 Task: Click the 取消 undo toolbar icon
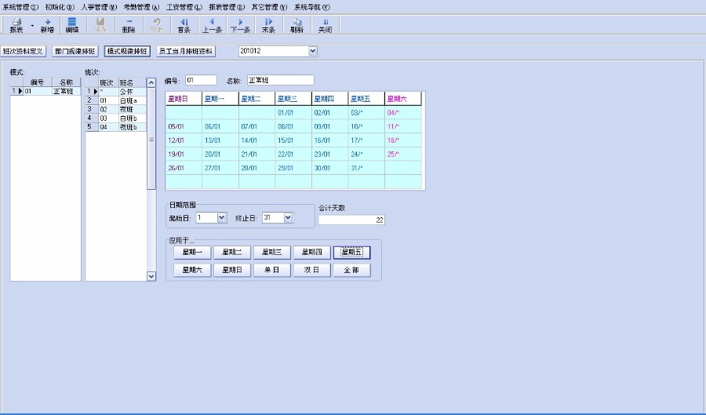pyautogui.click(x=157, y=25)
